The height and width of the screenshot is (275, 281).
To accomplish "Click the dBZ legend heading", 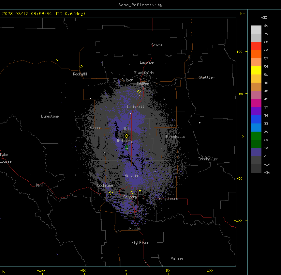I will tap(264, 18).
